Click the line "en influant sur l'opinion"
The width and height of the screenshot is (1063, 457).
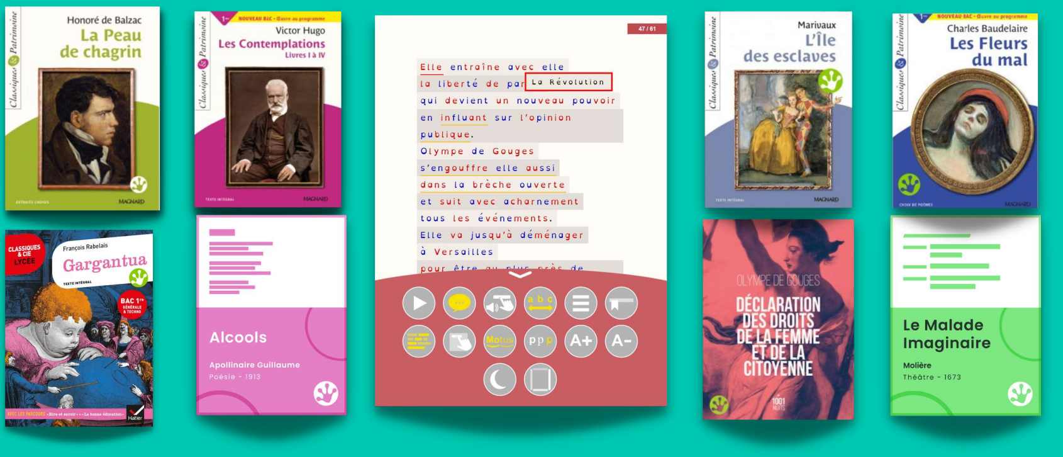coord(496,118)
